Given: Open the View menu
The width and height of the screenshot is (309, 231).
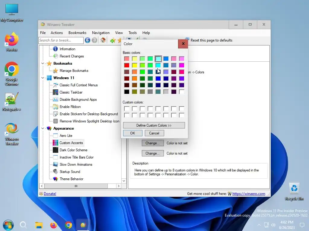Looking at the screenshot, I should tap(119, 33).
